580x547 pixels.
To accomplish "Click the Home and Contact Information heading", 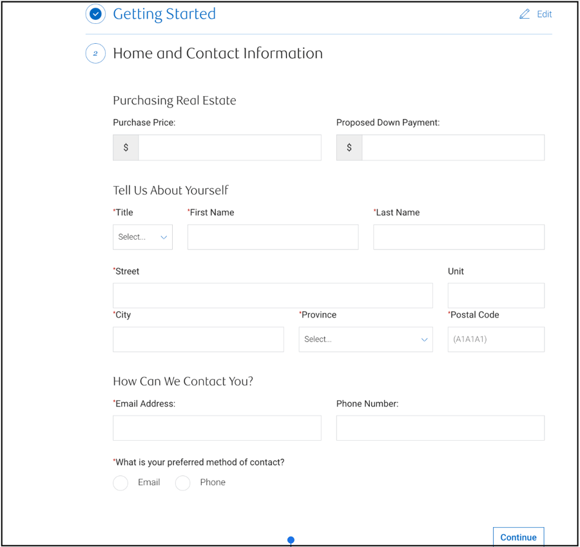I will pos(217,53).
